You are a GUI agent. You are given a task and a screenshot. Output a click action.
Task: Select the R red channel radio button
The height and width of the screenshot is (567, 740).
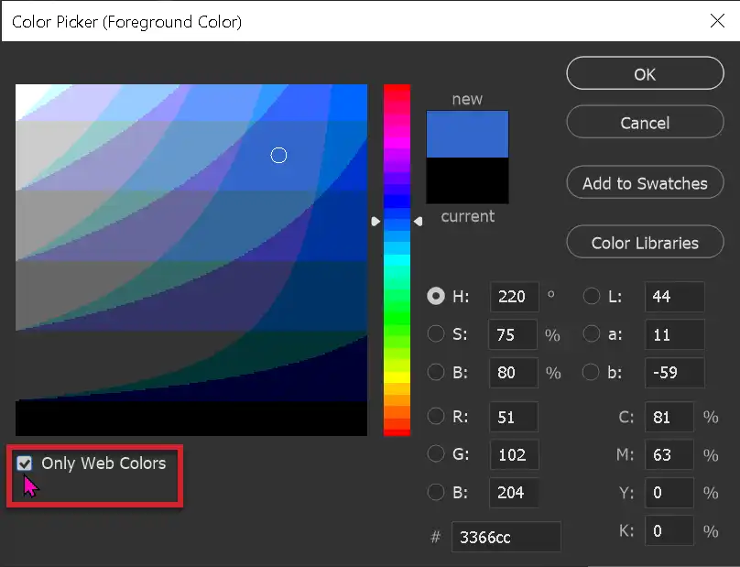pos(436,416)
